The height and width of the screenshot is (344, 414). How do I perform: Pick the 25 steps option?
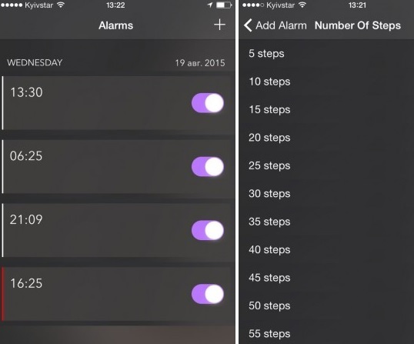[326, 165]
